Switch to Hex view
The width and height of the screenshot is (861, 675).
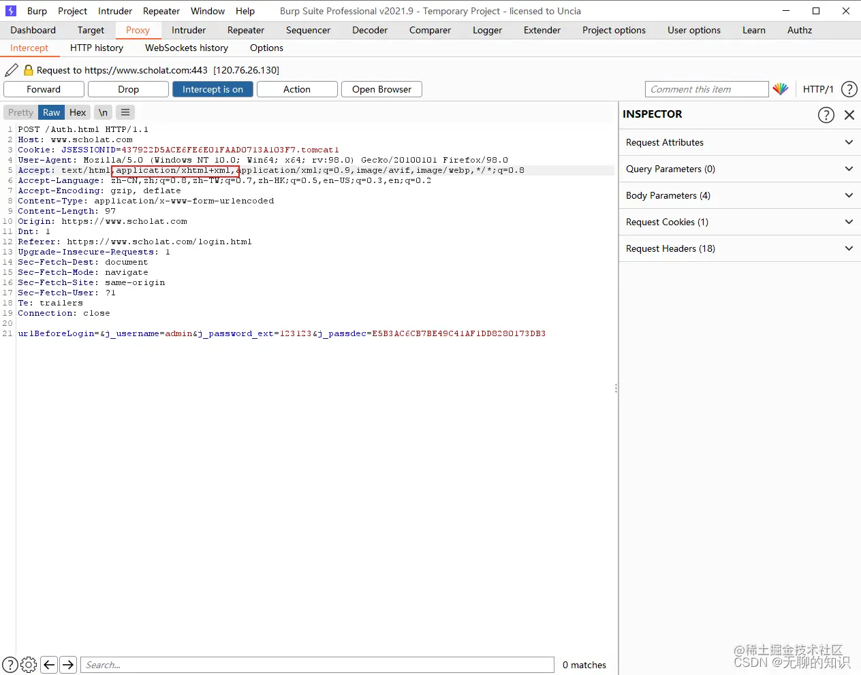tap(78, 112)
